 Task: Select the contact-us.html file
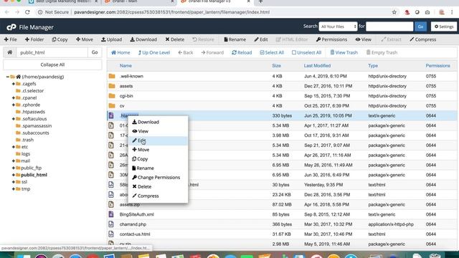(135, 234)
